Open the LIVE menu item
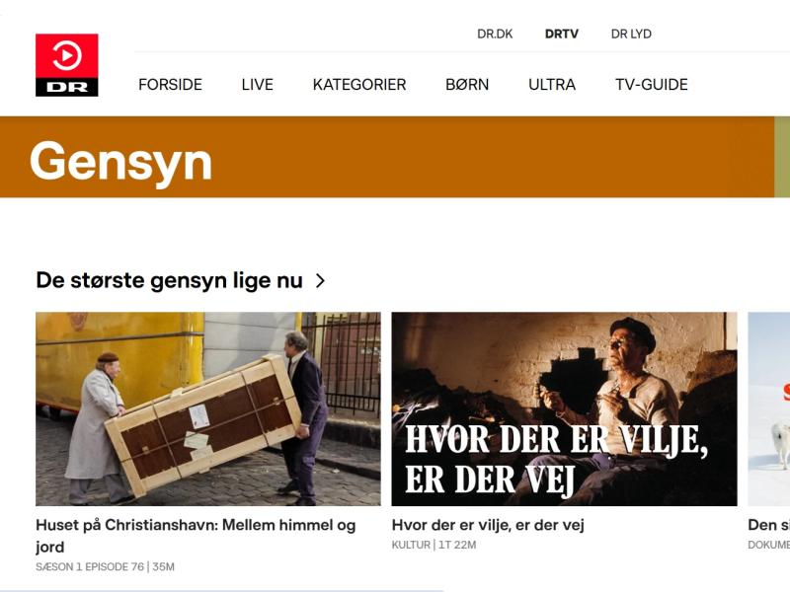 click(258, 85)
